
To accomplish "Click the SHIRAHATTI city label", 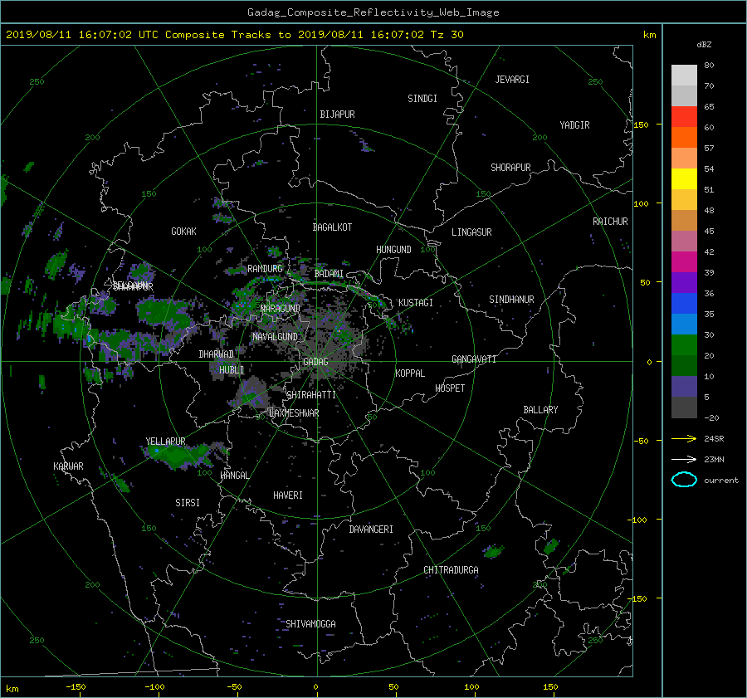I will tap(311, 395).
